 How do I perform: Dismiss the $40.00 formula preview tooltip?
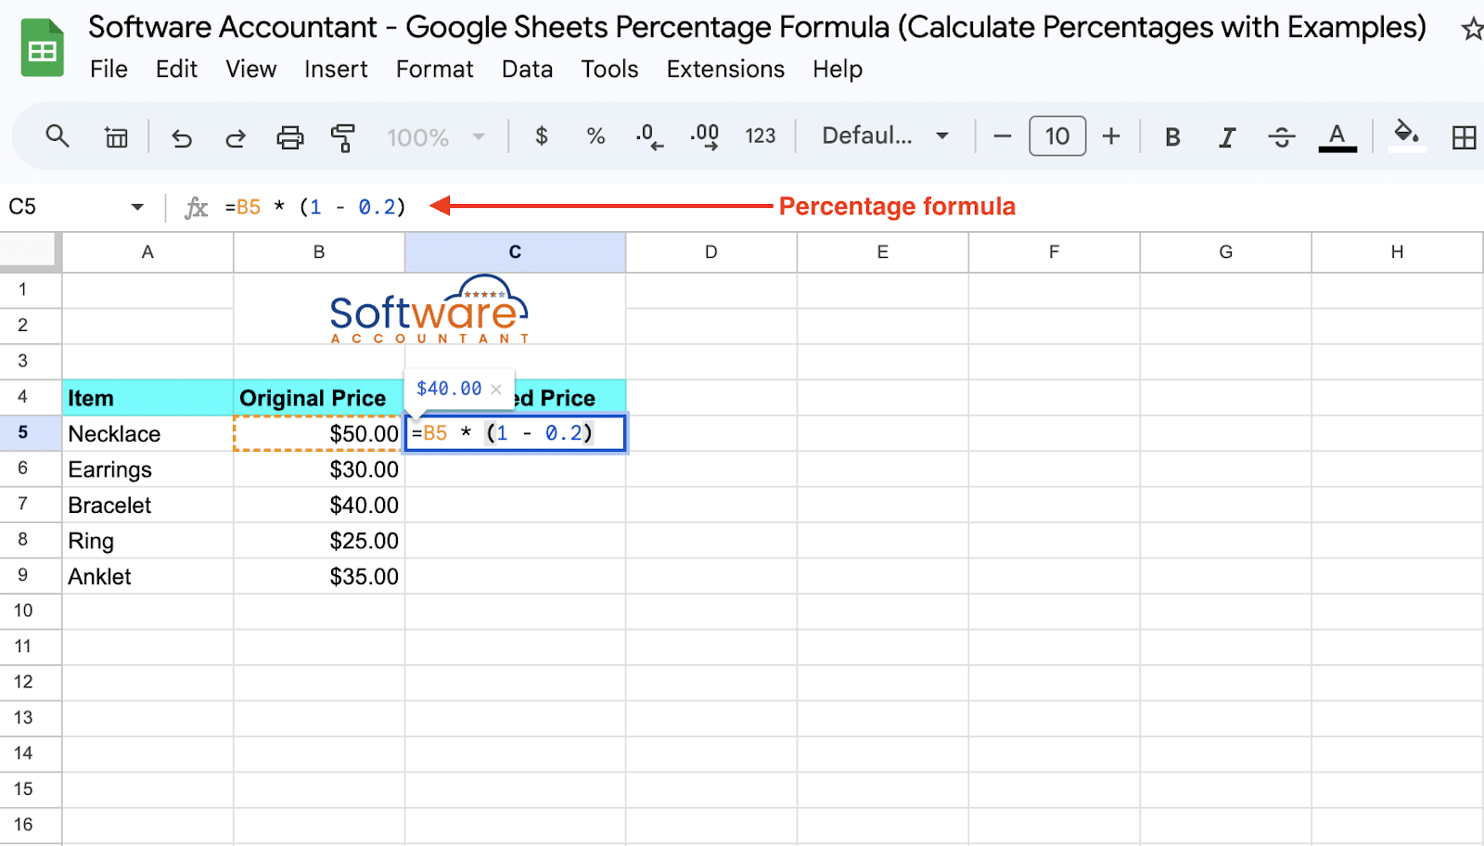click(496, 390)
